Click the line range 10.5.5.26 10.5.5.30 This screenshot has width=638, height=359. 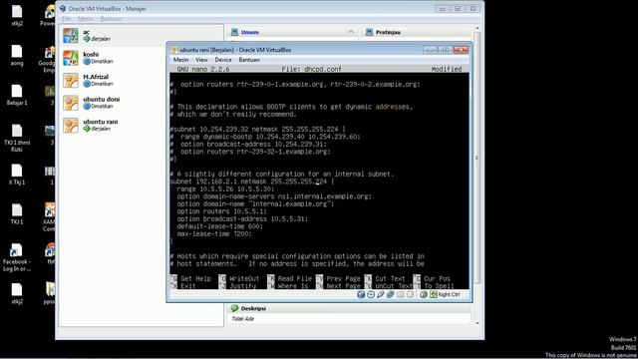[226, 188]
